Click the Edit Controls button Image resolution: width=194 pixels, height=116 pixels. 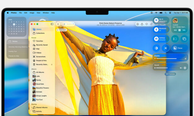tap(170, 74)
